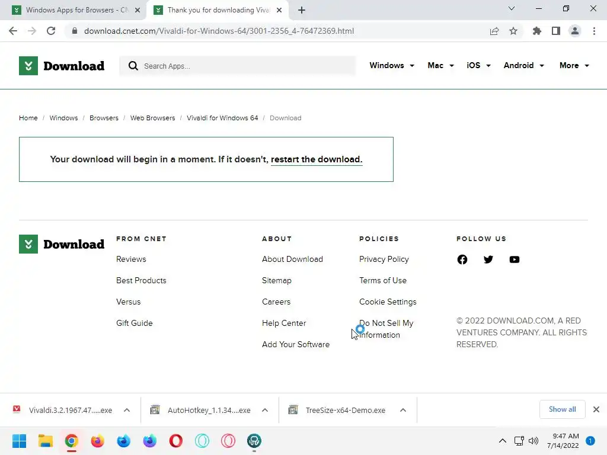Viewport: 607px width, 455px height.
Task: Open the tab search chevron
Action: coord(512,8)
